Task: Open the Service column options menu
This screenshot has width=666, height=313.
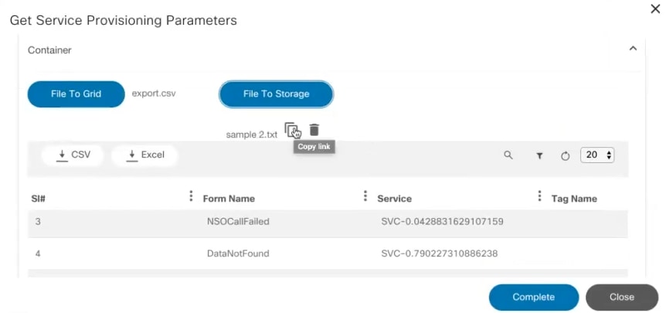Action: tap(539, 197)
